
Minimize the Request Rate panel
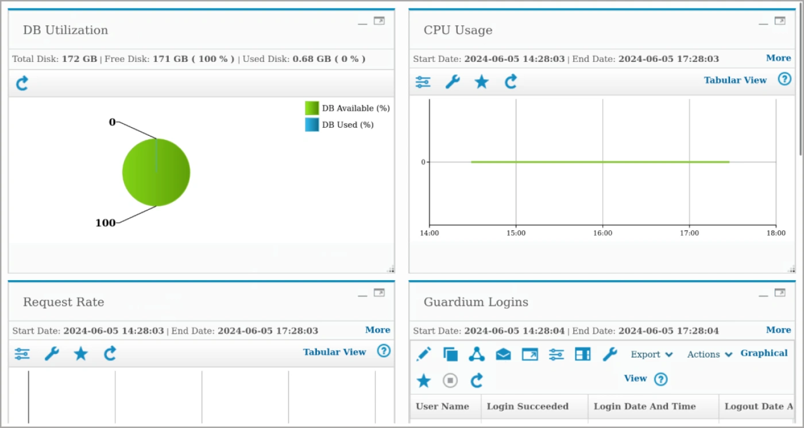362,295
